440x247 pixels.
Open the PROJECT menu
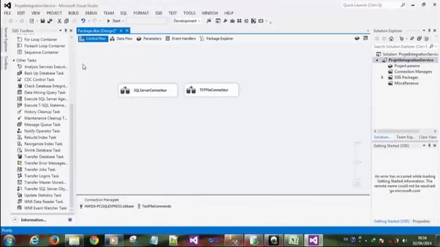pyautogui.click(x=54, y=13)
